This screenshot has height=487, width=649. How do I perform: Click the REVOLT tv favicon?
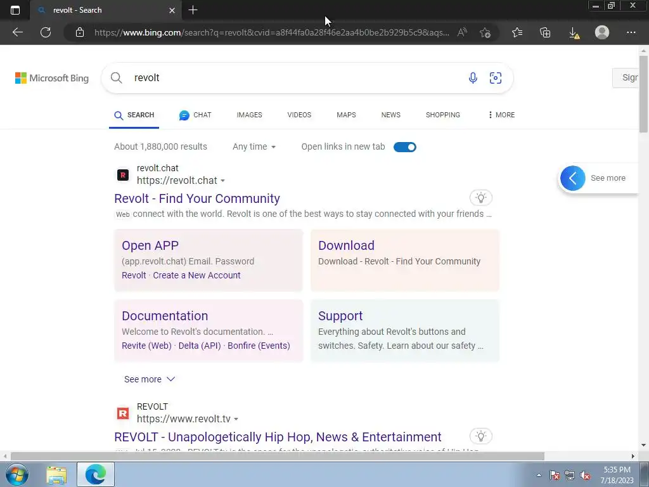123,413
